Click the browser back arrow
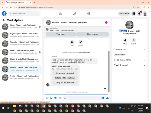 point(3,8)
